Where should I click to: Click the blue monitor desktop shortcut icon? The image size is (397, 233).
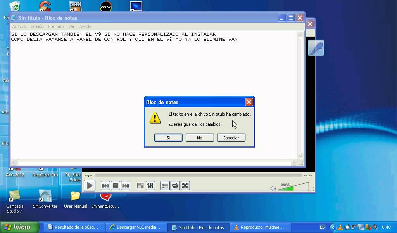point(136,7)
